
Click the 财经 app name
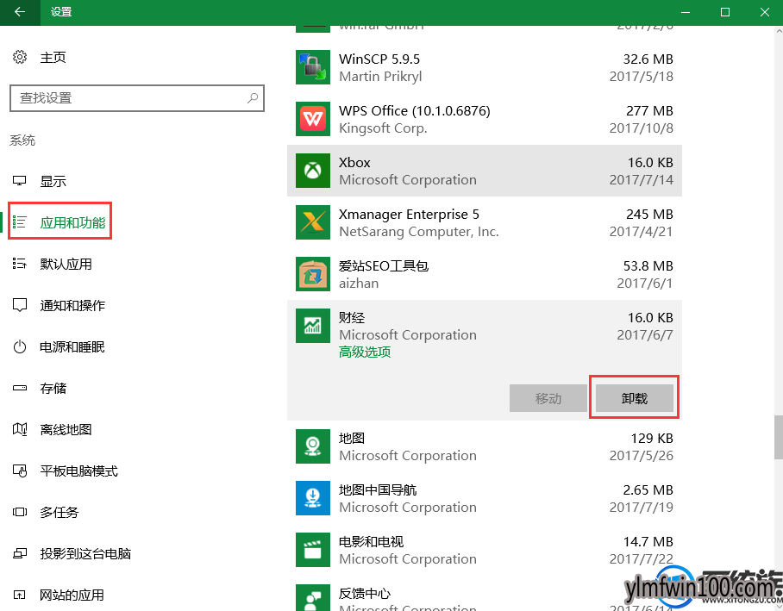tap(352, 317)
